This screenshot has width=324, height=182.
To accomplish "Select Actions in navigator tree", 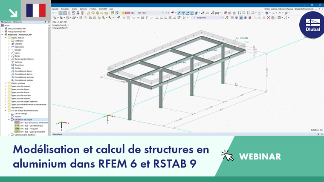I will [17, 117].
